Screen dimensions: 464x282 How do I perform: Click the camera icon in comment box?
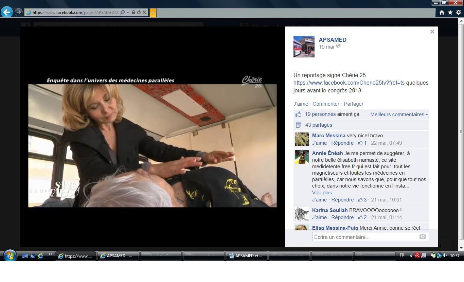422,236
